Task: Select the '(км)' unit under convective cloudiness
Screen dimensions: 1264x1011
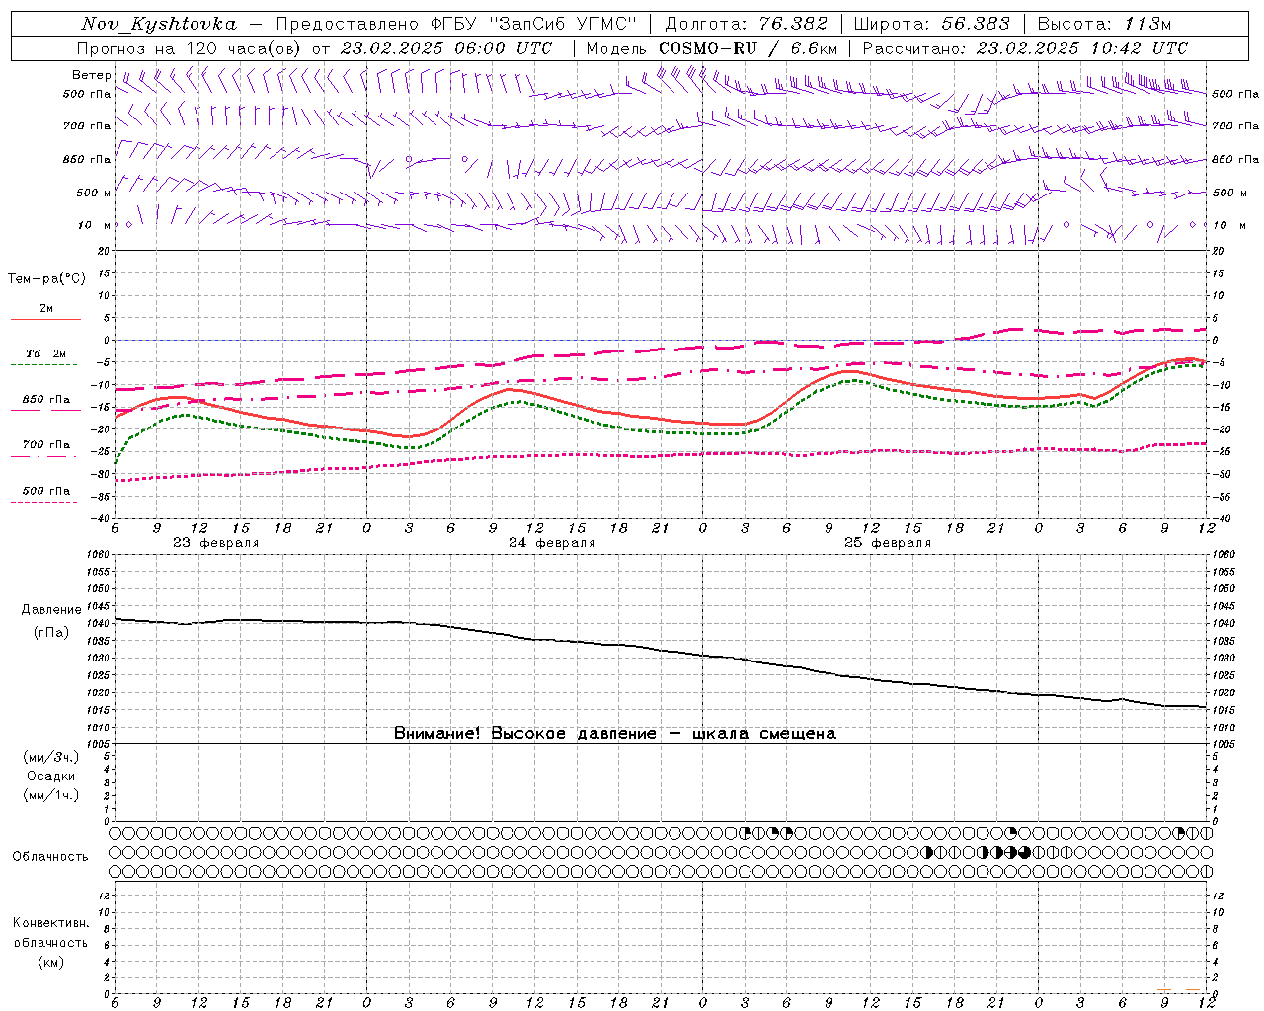Action: point(50,962)
